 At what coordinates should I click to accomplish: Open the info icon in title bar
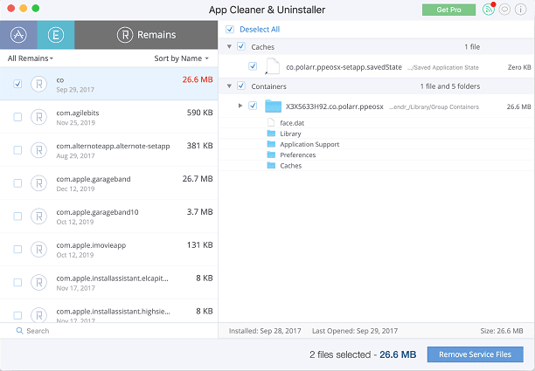[520, 10]
